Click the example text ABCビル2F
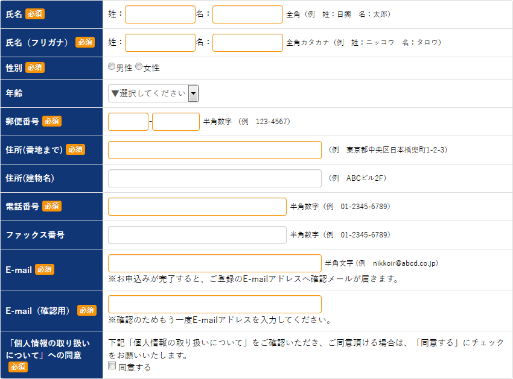This screenshot has height=379, width=513. click(365, 178)
